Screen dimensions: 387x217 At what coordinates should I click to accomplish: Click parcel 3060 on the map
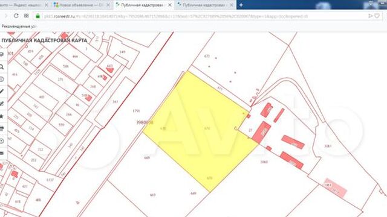264,162
